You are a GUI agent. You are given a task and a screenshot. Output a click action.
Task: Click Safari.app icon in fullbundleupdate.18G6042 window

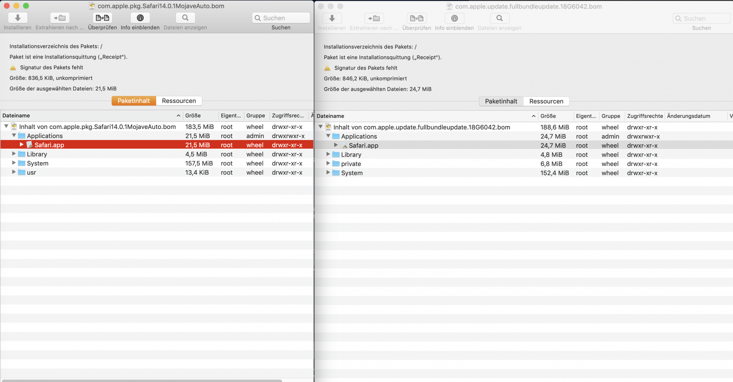344,145
